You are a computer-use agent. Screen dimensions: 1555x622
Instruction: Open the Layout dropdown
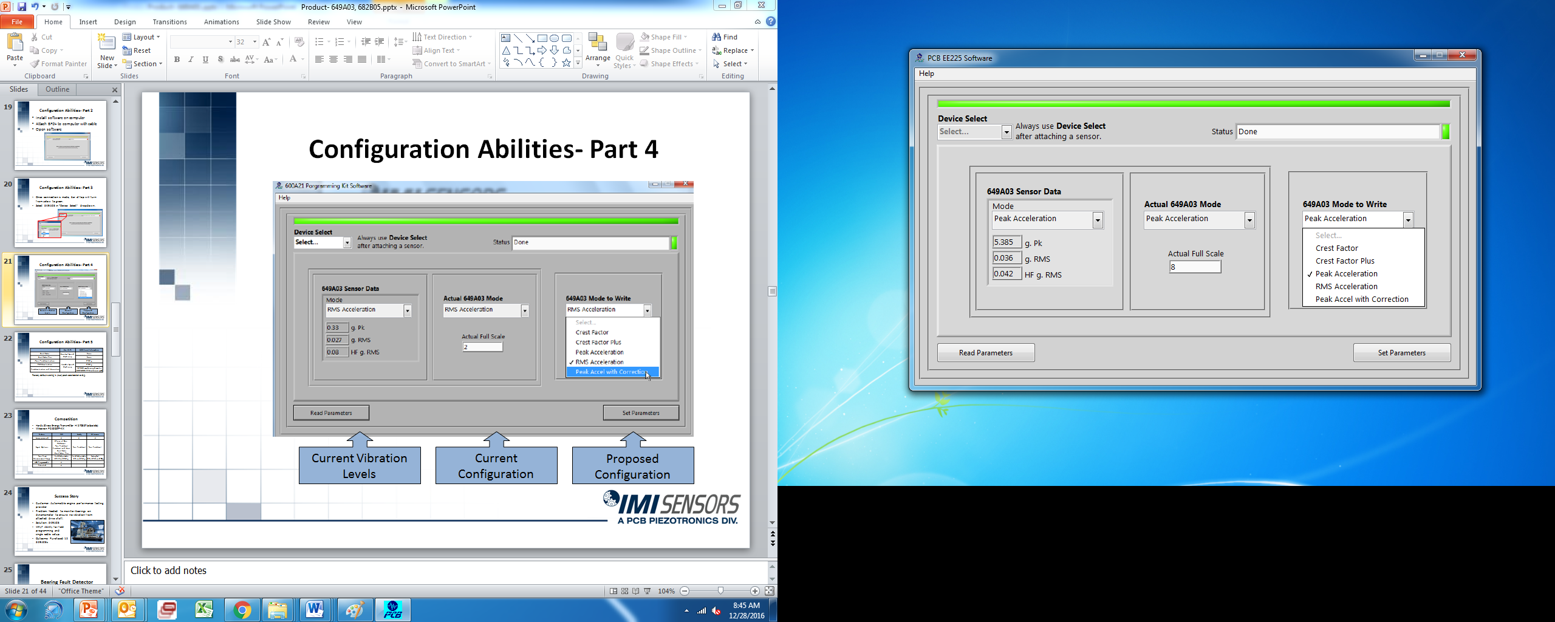click(142, 37)
